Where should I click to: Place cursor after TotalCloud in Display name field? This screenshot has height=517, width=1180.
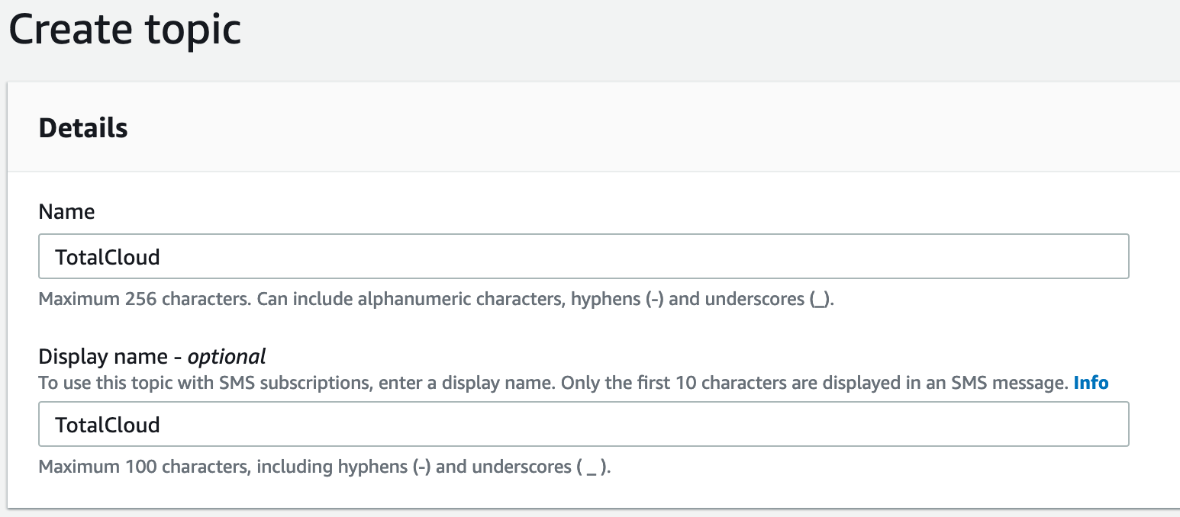[162, 425]
